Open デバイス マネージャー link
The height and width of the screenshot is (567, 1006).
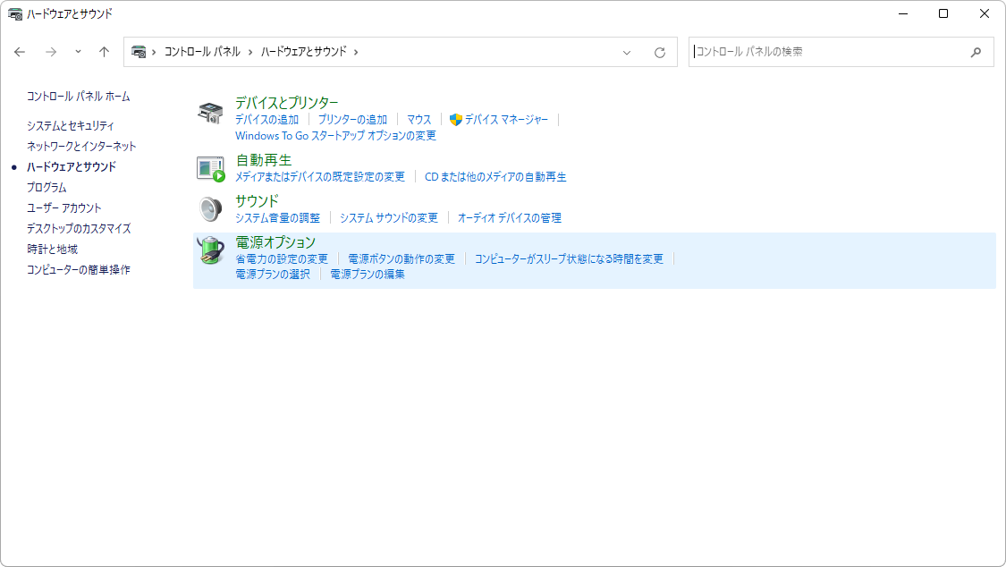click(506, 119)
